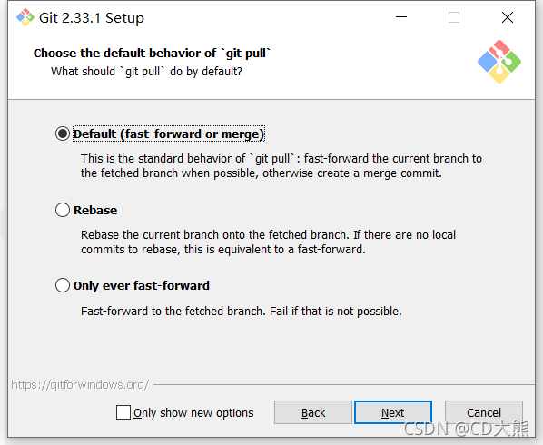Open the gitforwindows.org link
The height and width of the screenshot is (445, 543).
[x=80, y=384]
